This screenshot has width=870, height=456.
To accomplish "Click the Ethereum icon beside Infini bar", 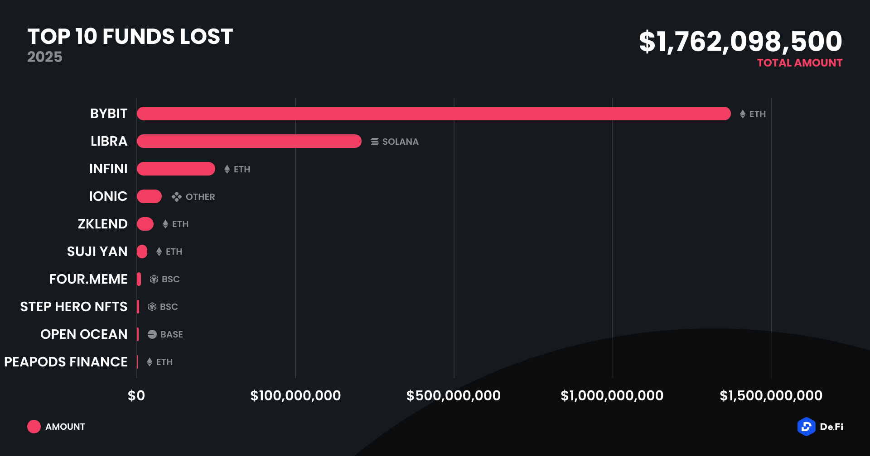I will tap(227, 169).
